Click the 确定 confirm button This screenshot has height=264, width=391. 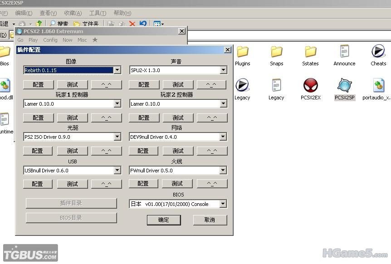(164, 220)
